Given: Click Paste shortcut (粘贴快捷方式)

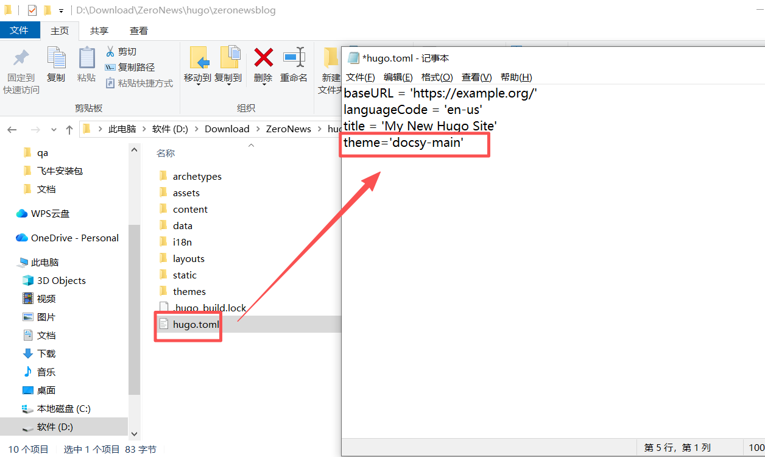Looking at the screenshot, I should click(139, 83).
